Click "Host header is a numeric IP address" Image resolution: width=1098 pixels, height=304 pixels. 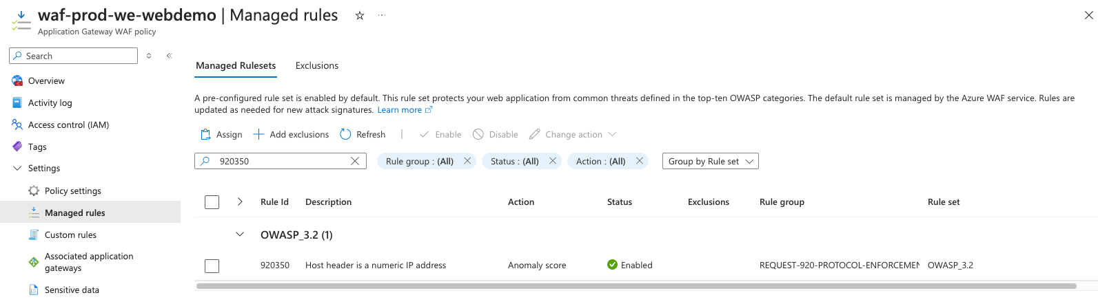click(x=376, y=265)
